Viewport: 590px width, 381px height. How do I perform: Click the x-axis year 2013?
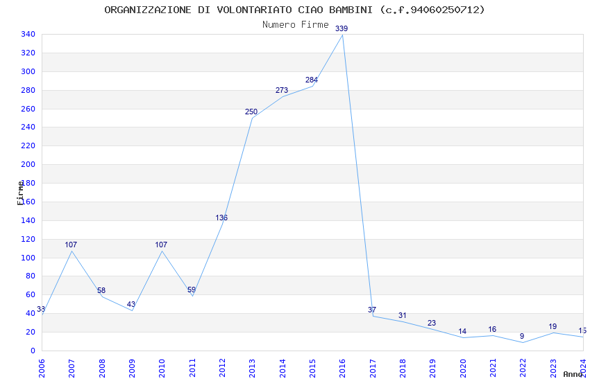point(252,369)
